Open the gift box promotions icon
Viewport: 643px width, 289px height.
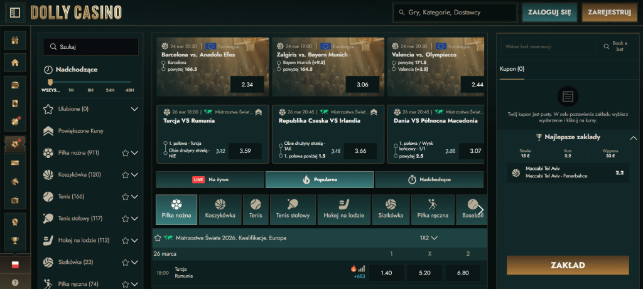[15, 40]
